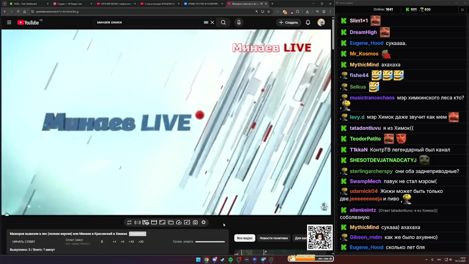This screenshot has height=264, width=469.
Task: Click the Создать create button
Action: click(288, 22)
